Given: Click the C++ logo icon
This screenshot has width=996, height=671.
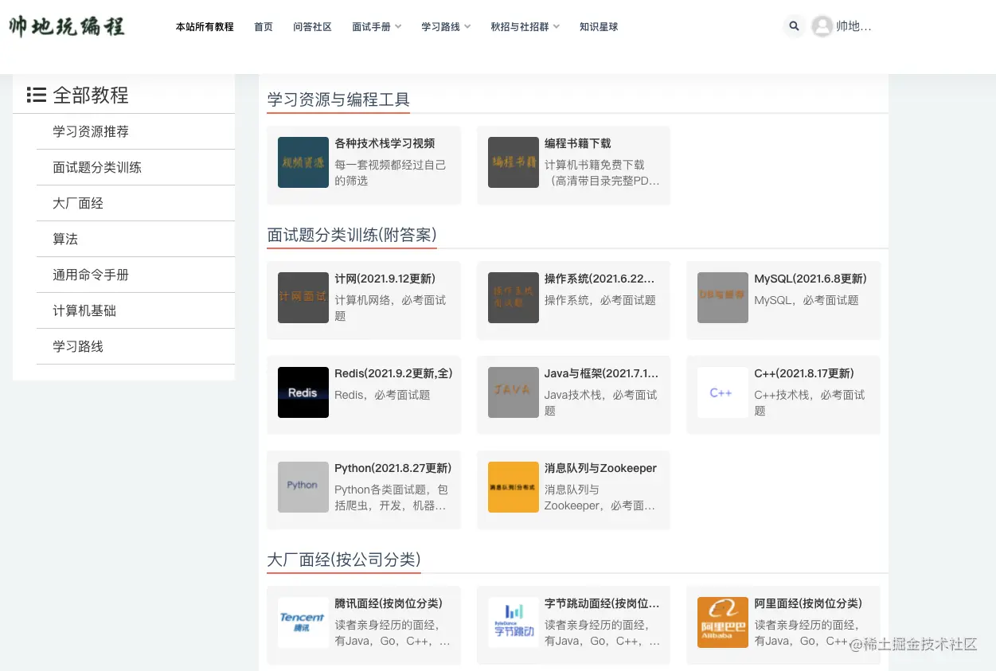Looking at the screenshot, I should pyautogui.click(x=723, y=392).
